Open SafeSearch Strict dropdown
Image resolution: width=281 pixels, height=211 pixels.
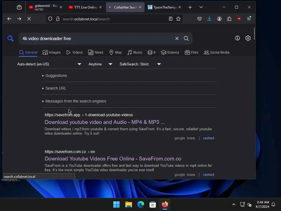coord(140,64)
